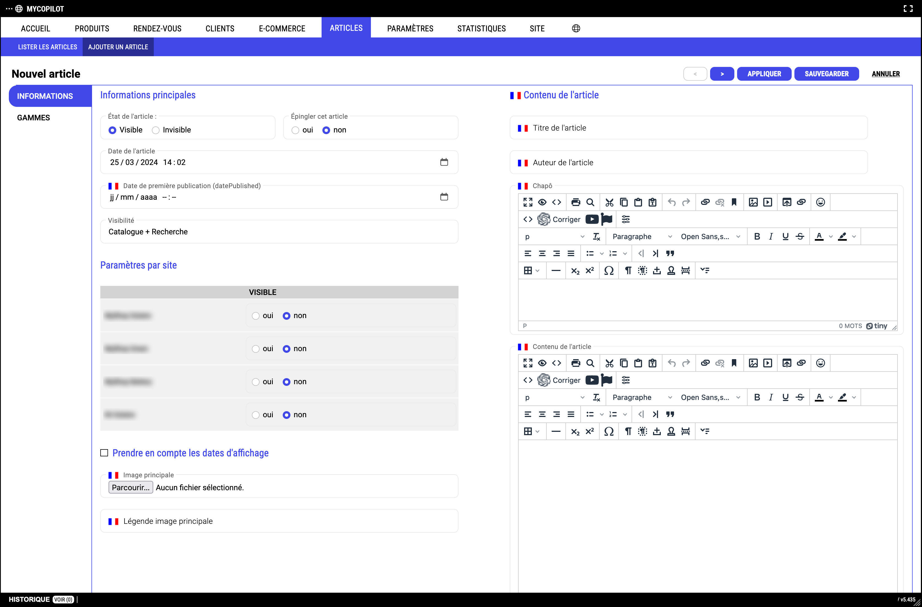Click the insert image icon in article content editor

pos(753,363)
